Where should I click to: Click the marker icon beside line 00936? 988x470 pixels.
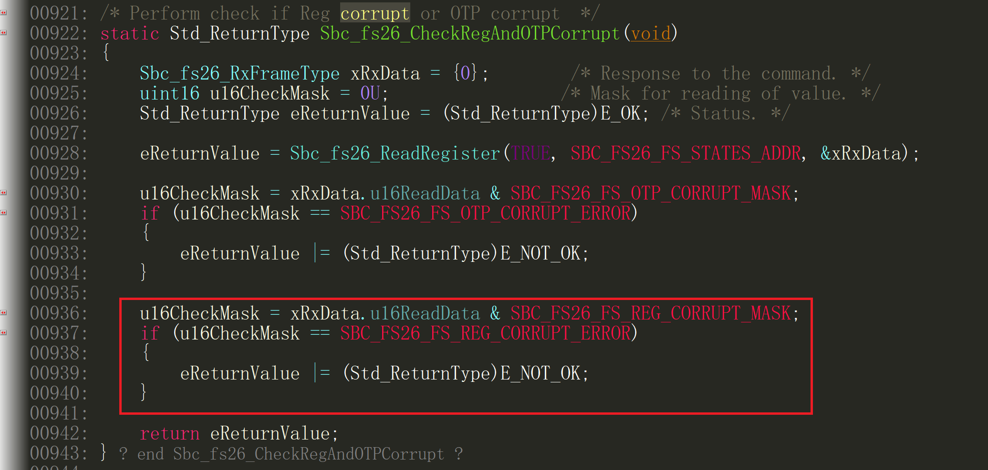pos(4,312)
